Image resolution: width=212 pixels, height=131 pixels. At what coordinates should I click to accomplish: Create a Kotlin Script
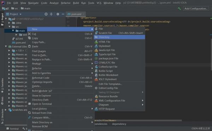119,71
